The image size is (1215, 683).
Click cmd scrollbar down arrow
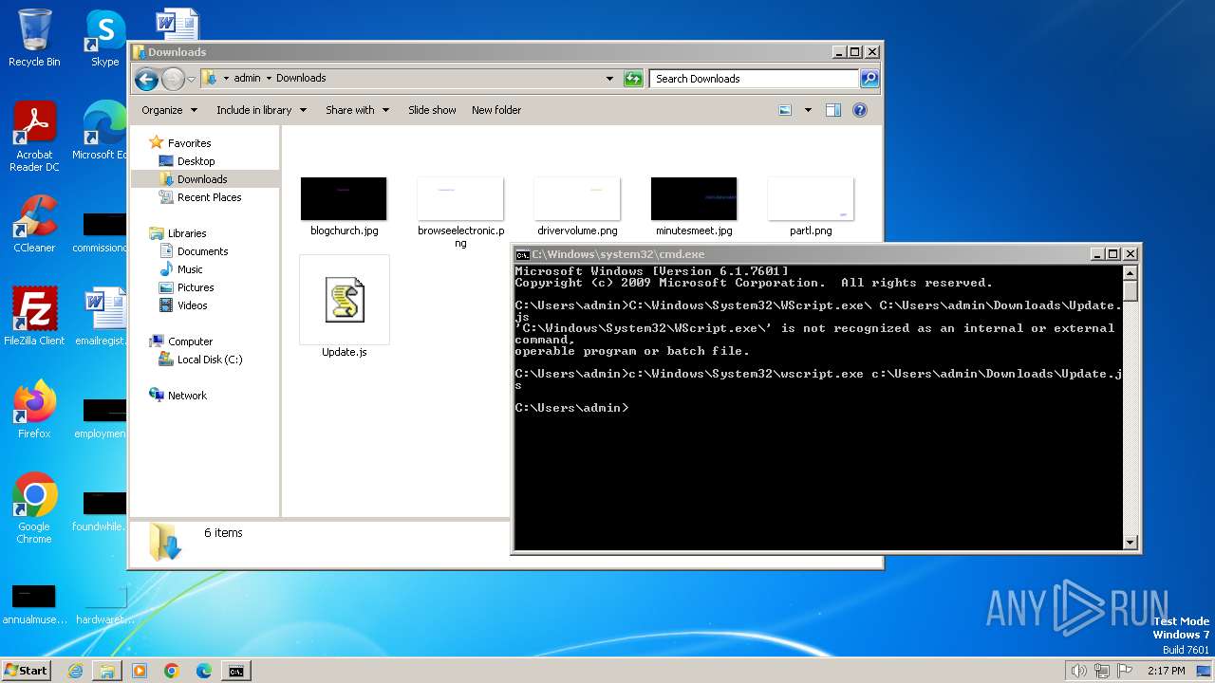click(1130, 543)
